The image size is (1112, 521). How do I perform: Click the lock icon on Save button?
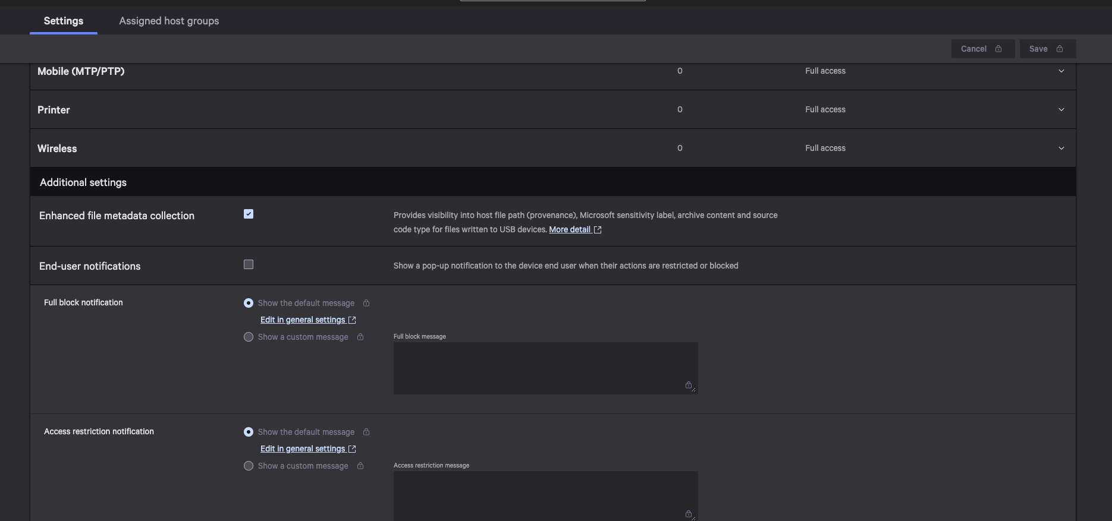[x=1060, y=49]
